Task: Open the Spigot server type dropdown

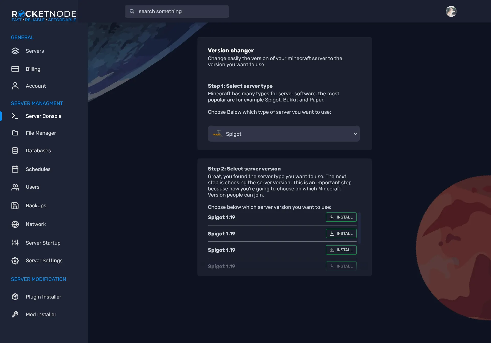Action: point(283,134)
